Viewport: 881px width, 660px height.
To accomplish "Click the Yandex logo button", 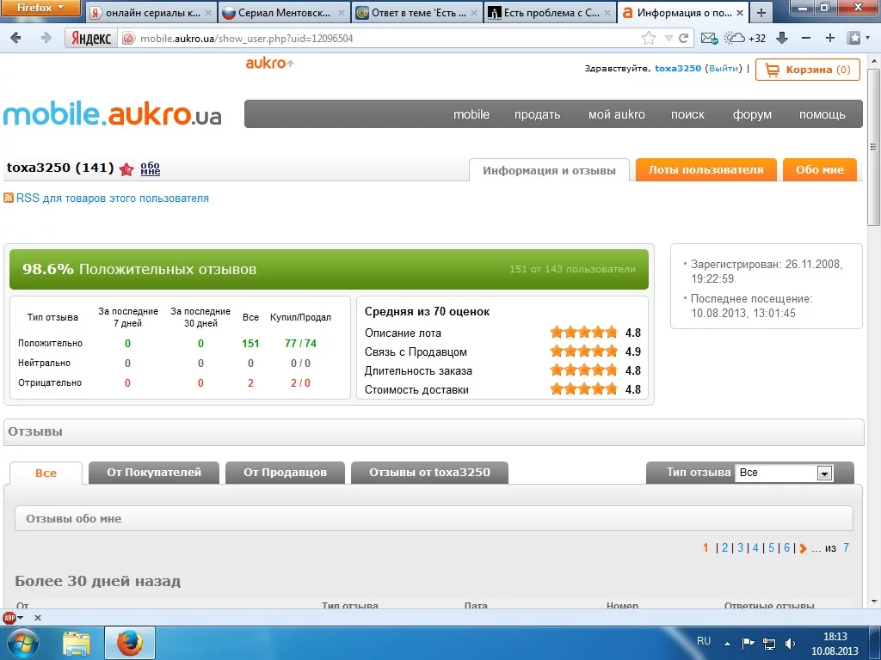I will coord(91,38).
